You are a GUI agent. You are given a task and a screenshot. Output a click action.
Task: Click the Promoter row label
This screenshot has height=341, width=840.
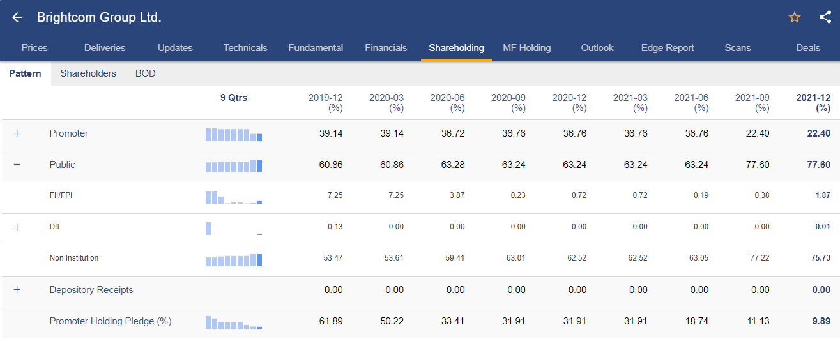click(69, 133)
